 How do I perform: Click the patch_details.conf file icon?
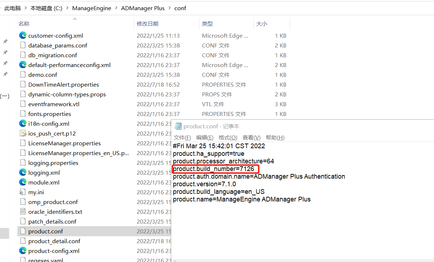23,221
